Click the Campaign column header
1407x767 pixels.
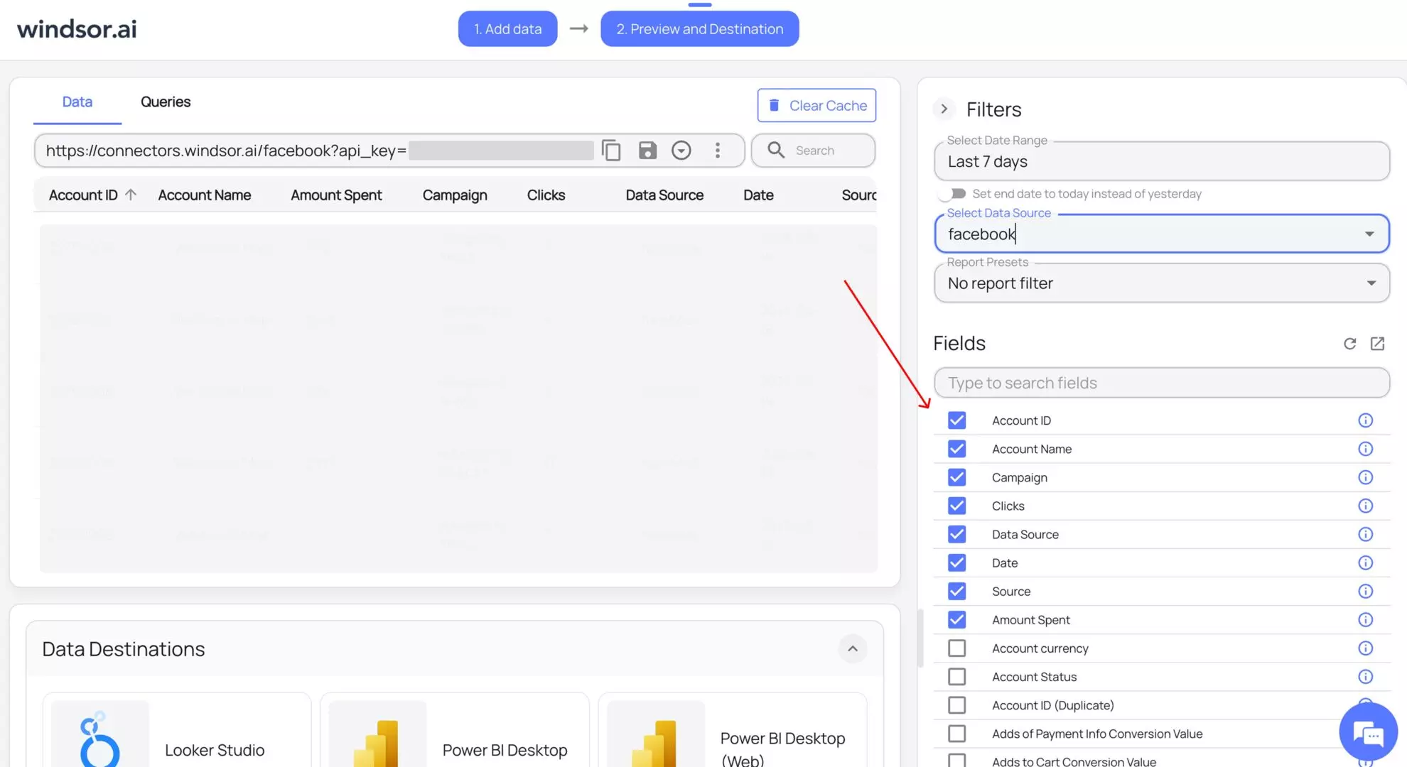click(455, 195)
